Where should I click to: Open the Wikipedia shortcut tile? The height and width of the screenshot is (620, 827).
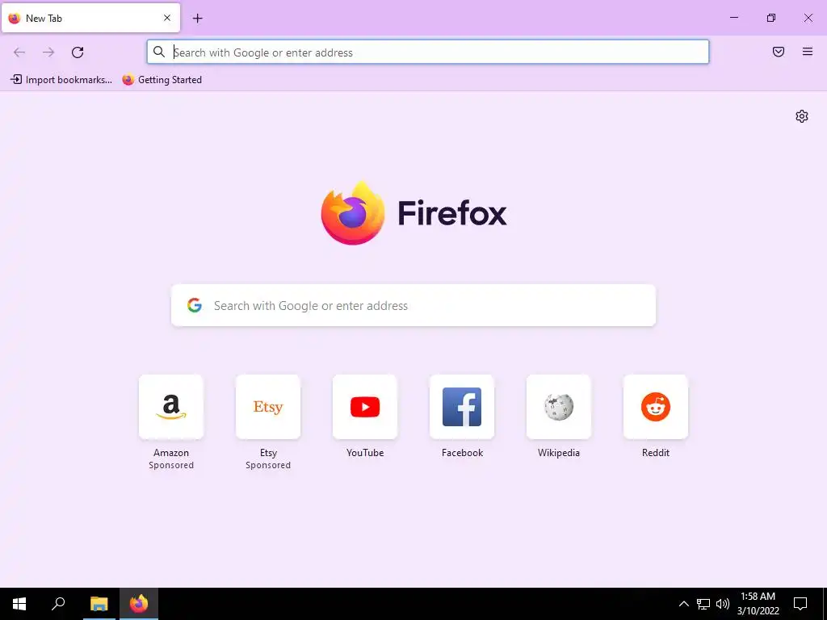(559, 407)
